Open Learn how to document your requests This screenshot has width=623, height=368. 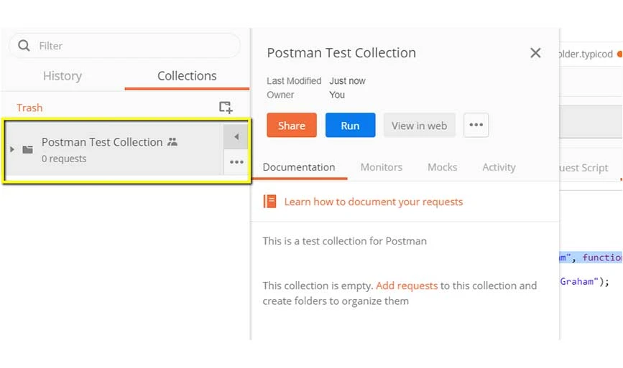[x=374, y=202]
